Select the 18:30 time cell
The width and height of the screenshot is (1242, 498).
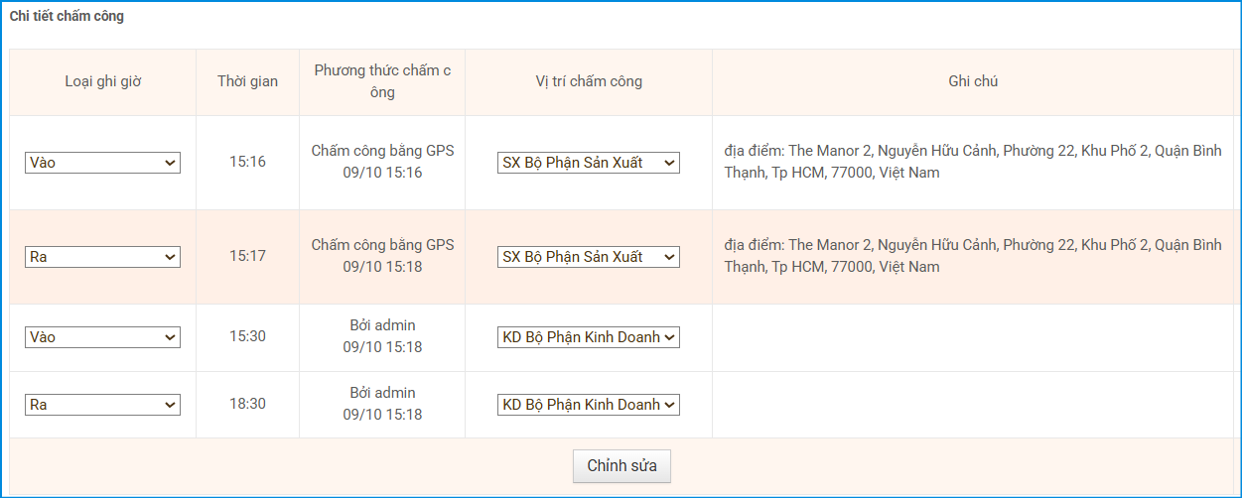247,404
